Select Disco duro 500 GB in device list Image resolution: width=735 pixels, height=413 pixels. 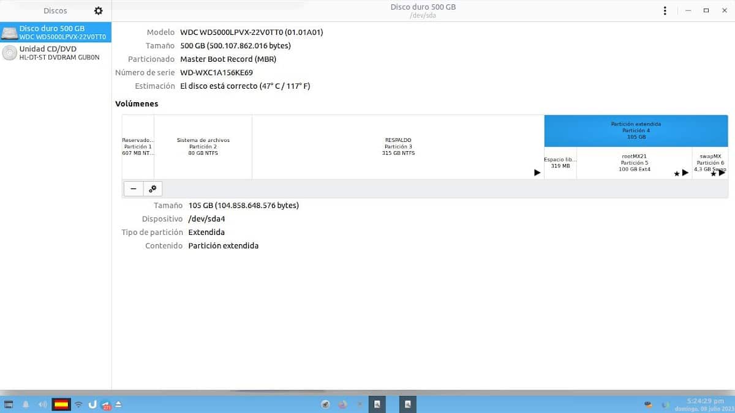pyautogui.click(x=56, y=32)
